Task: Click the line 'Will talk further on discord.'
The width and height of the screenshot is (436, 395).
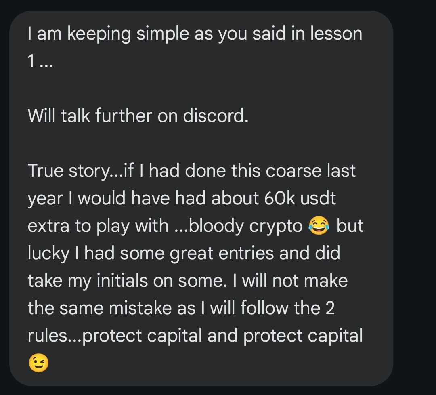Action: 138,116
